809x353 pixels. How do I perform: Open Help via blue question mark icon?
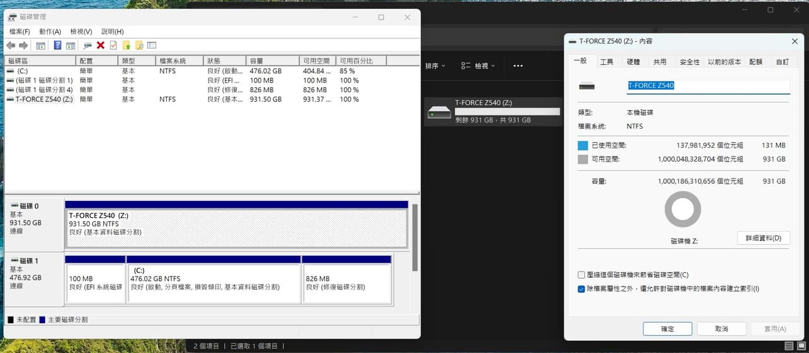click(x=58, y=45)
